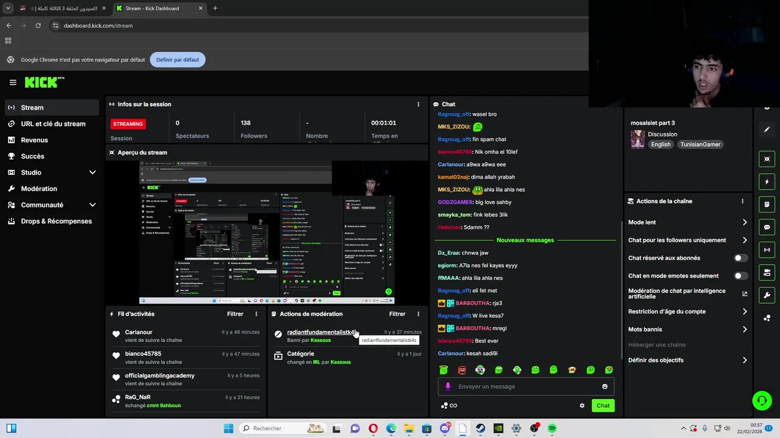This screenshot has width=780, height=438.
Task: Click the broadcast signal icon in the right sidebar
Action: tap(767, 249)
